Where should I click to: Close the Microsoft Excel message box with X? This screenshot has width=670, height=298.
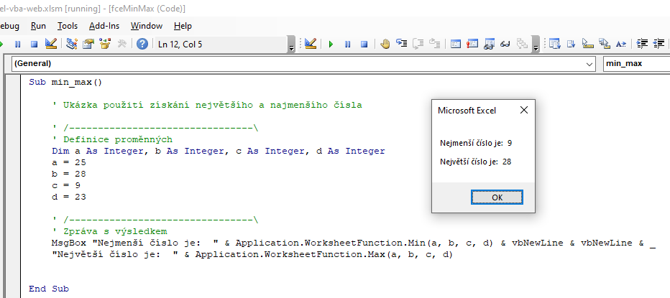[x=524, y=110]
